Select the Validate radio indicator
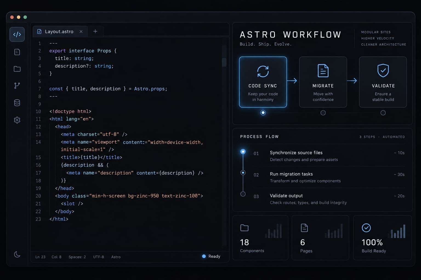The image size is (421, 280). (x=383, y=113)
